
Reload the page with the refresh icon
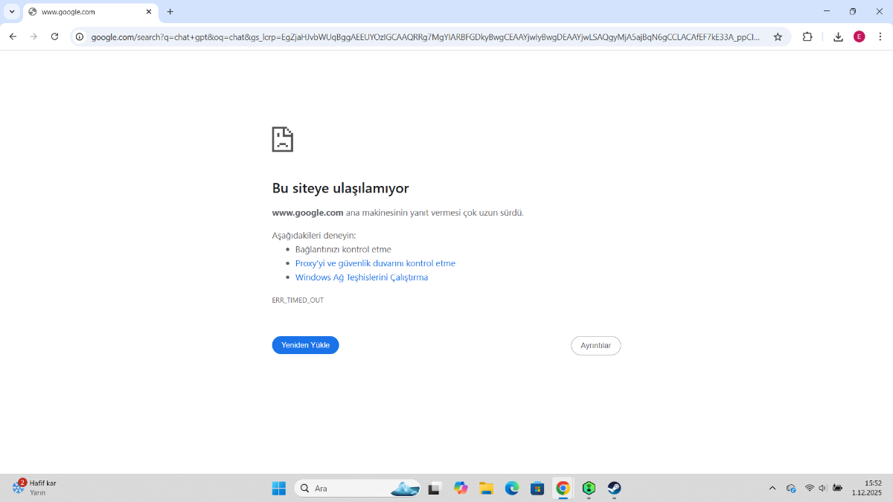click(54, 36)
